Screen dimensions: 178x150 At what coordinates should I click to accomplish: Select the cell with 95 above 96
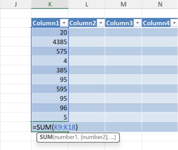click(50, 98)
